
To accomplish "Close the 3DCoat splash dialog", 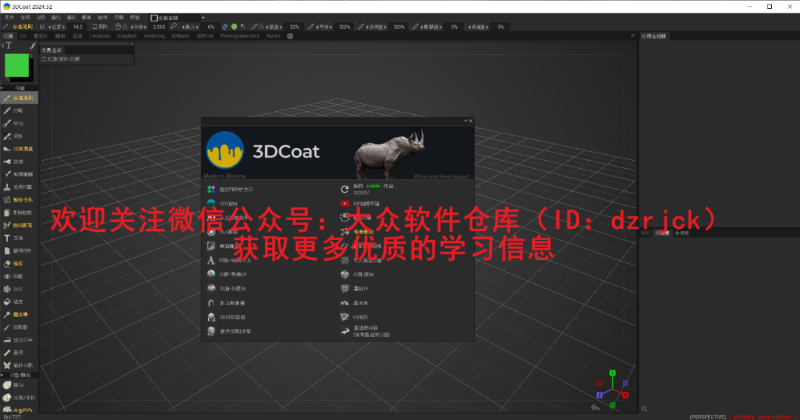I will click(471, 121).
